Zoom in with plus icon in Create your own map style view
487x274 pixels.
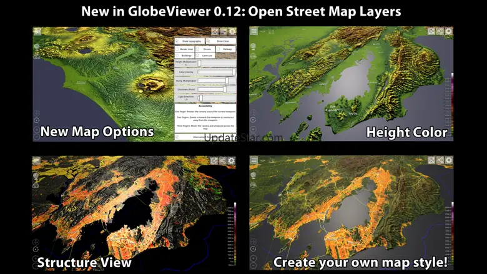[253, 258]
